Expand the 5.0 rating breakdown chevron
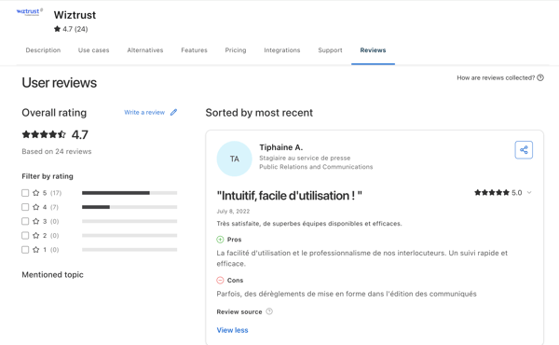The width and height of the screenshot is (559, 345). 529,193
